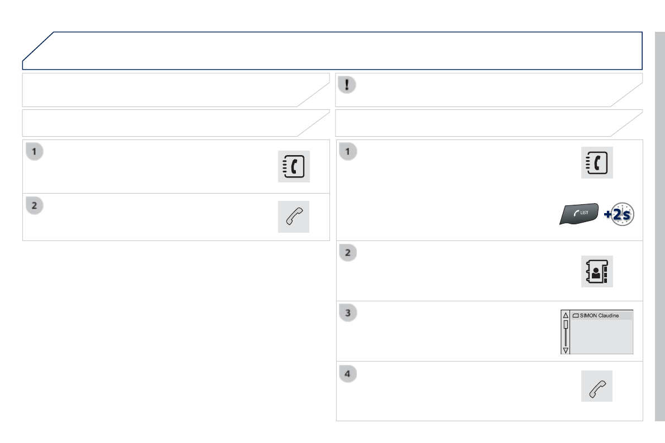The width and height of the screenshot is (665, 443).
Task: Click the step 1 badge in right panel
Action: (348, 151)
